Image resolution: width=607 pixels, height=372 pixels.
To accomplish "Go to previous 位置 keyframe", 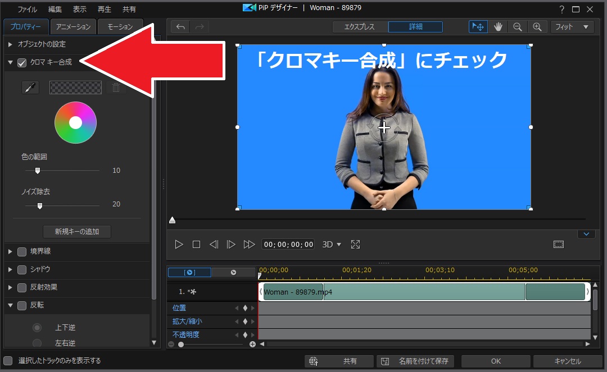I will pos(237,308).
